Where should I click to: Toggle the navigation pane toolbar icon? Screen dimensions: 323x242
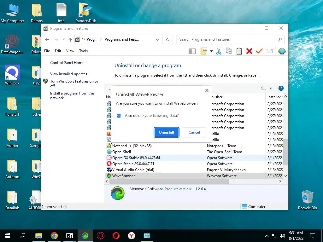coord(192,51)
